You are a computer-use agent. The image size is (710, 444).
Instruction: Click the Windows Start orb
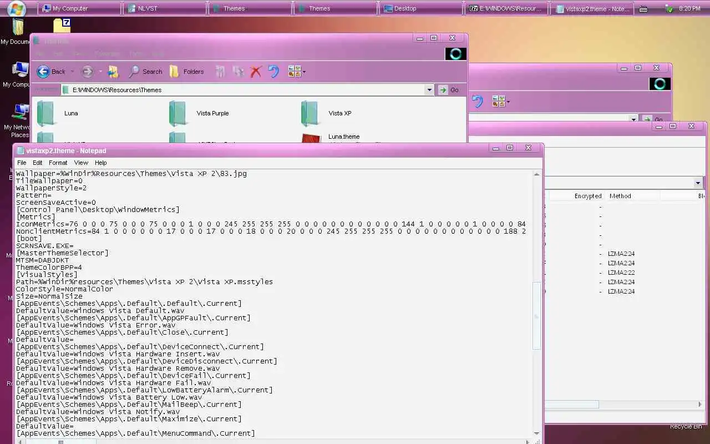point(17,8)
